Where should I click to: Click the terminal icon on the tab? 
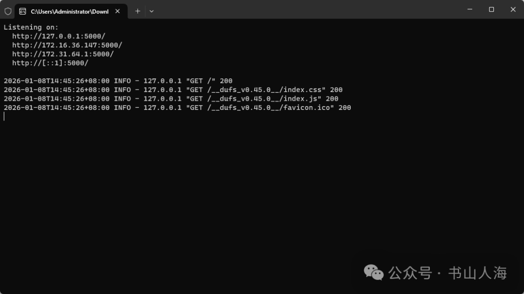pyautogui.click(x=23, y=11)
